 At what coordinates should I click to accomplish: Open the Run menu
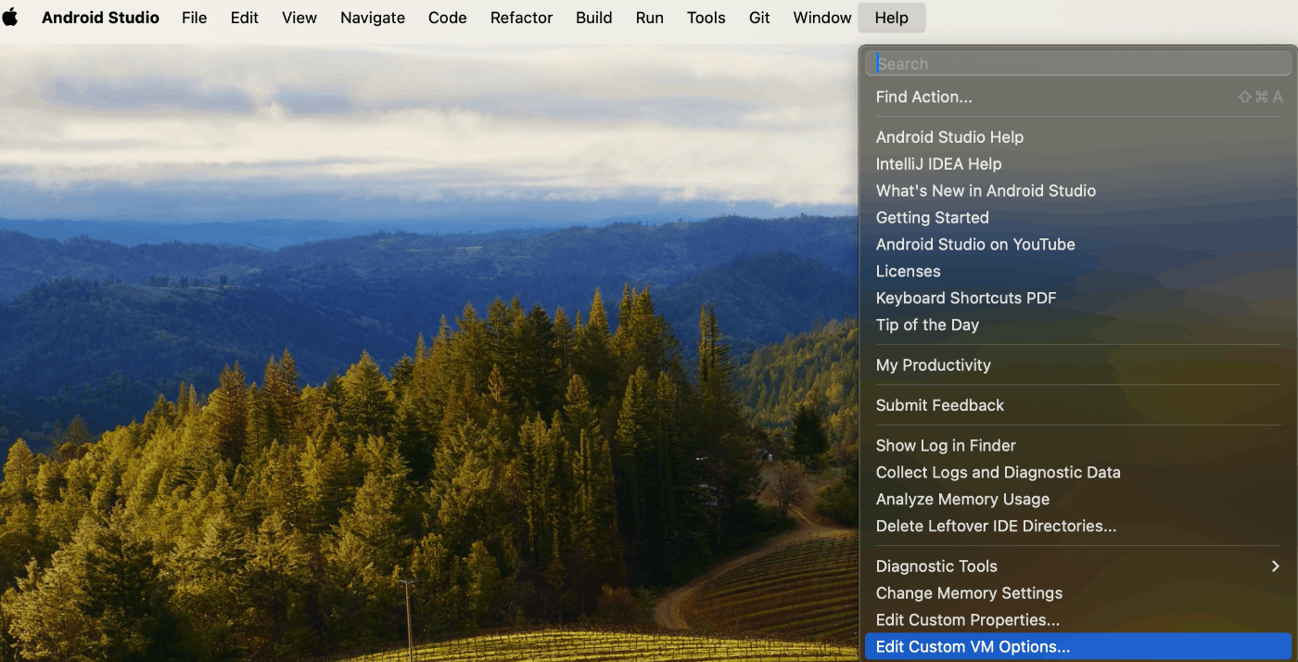[x=649, y=18]
